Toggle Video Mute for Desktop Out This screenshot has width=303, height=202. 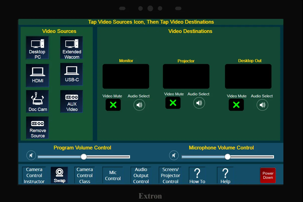(236, 105)
